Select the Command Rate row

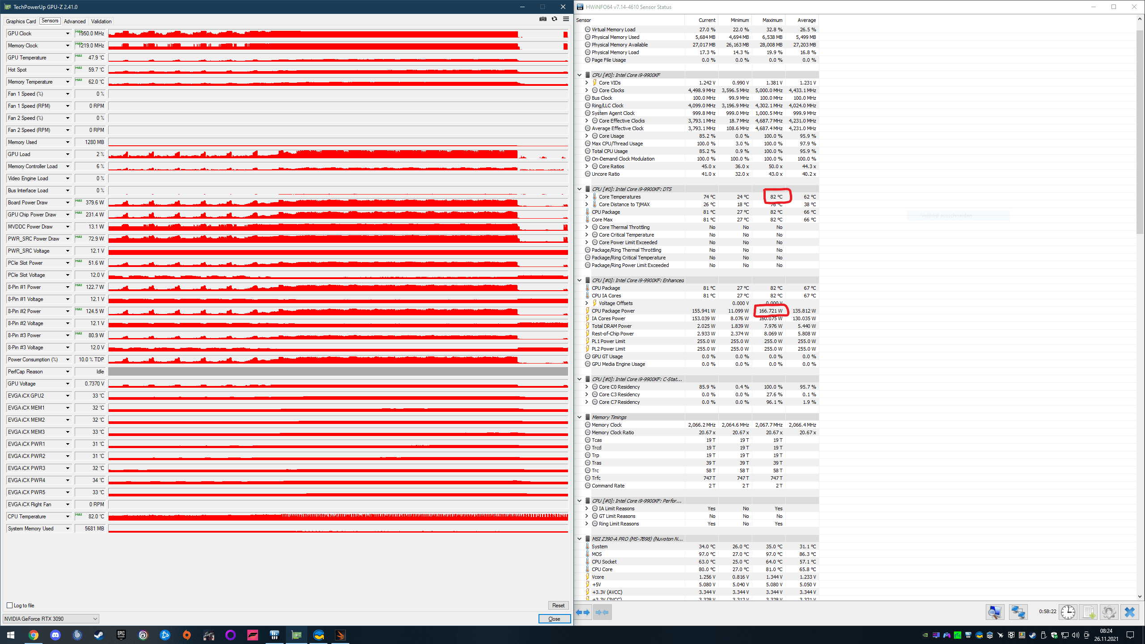pos(696,486)
